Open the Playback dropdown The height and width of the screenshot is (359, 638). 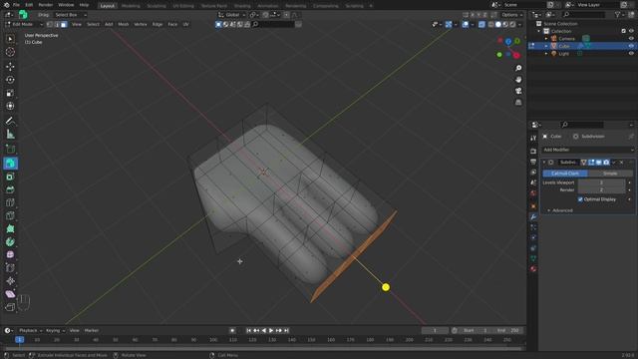click(x=30, y=330)
